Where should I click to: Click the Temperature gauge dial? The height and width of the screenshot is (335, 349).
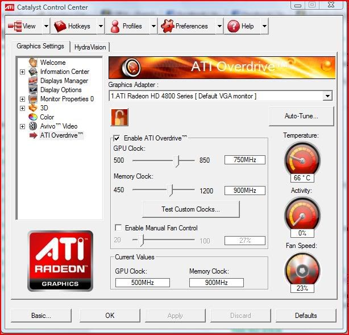(x=302, y=159)
